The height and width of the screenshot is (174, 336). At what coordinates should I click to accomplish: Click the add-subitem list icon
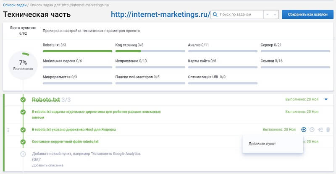point(320,130)
